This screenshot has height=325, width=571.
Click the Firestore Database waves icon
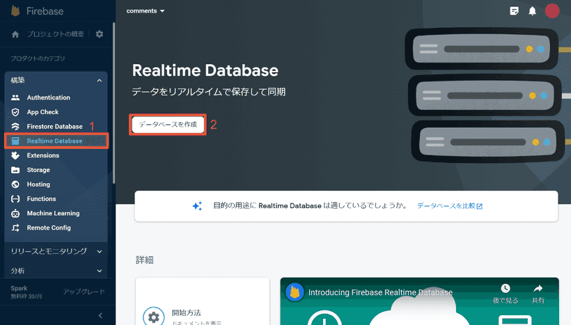[x=15, y=126]
